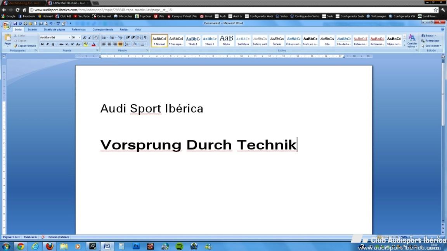Screen dimensions: 447x251
Task: Apply superscript formatting
Action: tap(72, 44)
